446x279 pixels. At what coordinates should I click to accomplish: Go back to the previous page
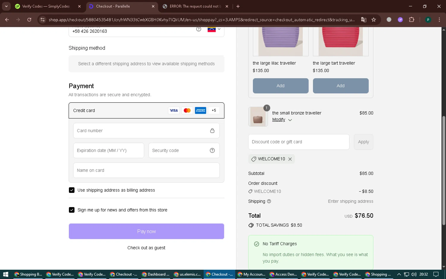7,20
